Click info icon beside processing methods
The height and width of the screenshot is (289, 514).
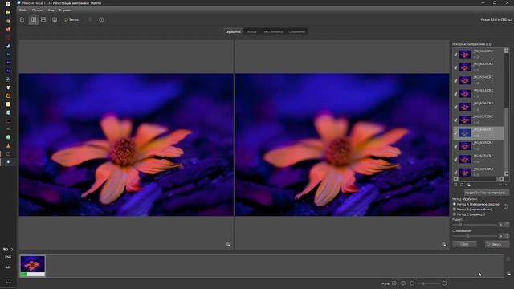[506, 206]
